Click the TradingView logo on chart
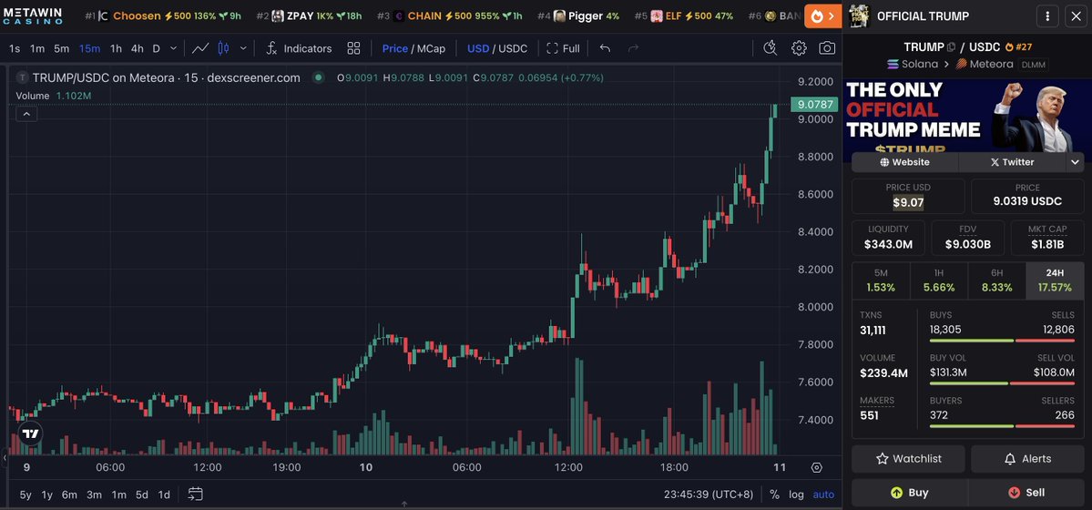1092x510 pixels. [30, 433]
